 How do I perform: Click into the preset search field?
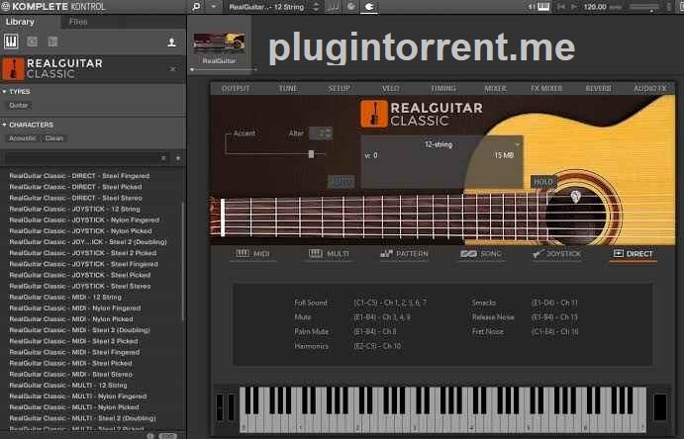[x=81, y=158]
